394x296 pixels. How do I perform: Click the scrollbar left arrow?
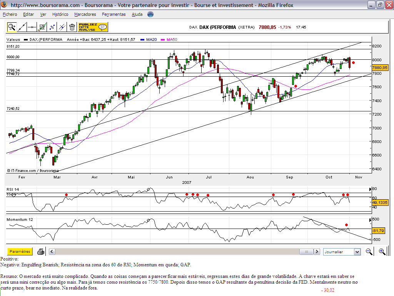click(52, 251)
